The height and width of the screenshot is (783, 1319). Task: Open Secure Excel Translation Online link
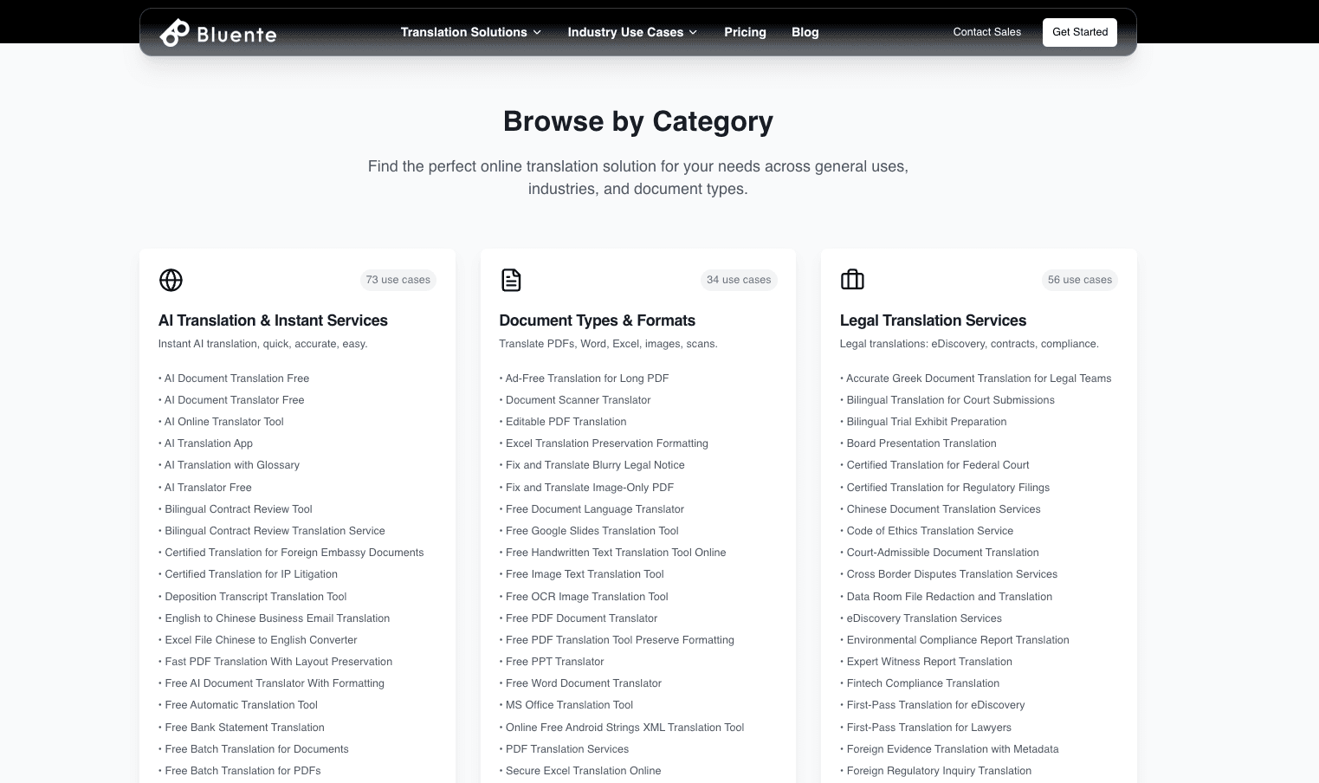pos(583,771)
